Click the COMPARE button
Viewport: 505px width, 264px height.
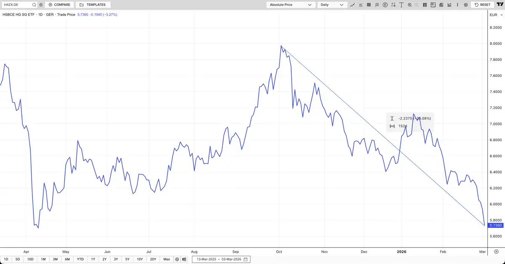[59, 5]
